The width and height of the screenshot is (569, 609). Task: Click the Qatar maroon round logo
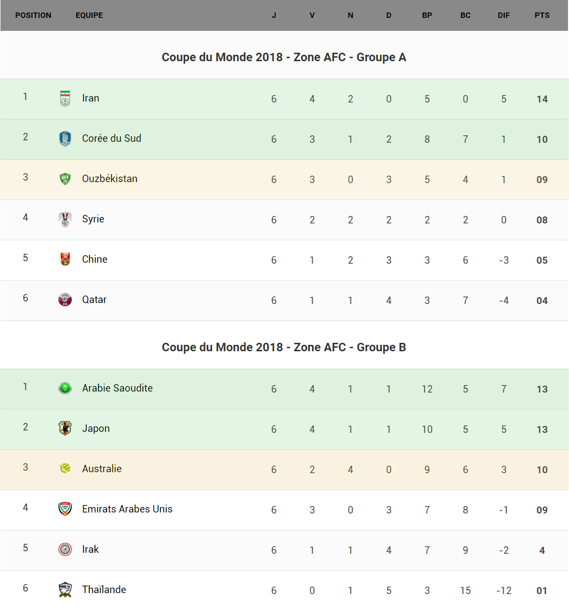[65, 300]
